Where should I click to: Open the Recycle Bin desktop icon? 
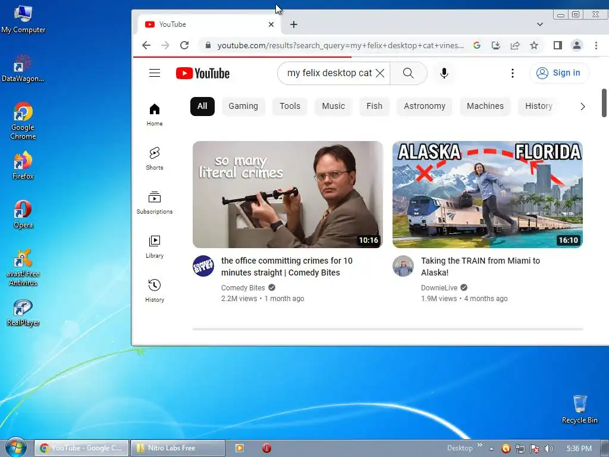pyautogui.click(x=579, y=409)
